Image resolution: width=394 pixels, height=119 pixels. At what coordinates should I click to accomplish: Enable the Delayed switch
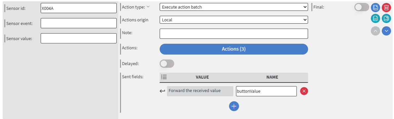(x=167, y=63)
